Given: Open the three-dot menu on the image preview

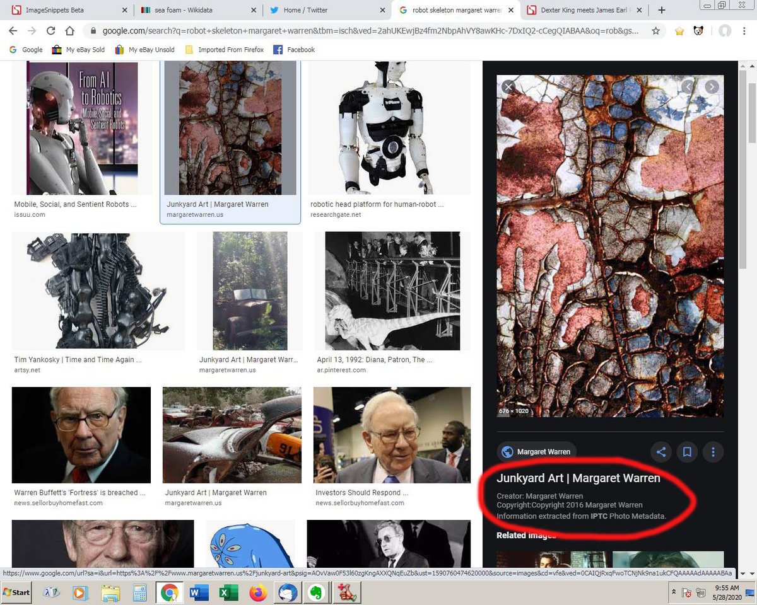Looking at the screenshot, I should coord(713,452).
